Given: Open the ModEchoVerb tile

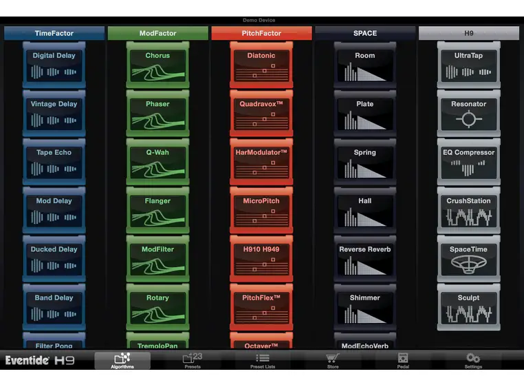Looking at the screenshot, I should 365,341.
